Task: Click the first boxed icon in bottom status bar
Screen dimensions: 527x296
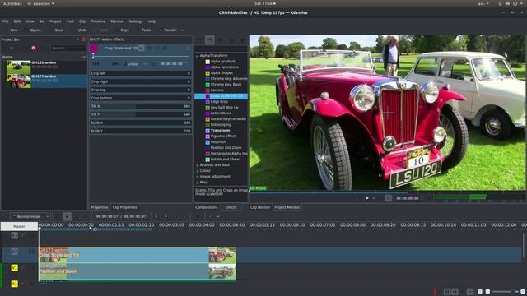Action: click(447, 292)
